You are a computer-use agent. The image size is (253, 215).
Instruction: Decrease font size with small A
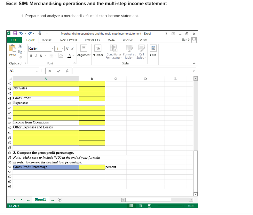point(73,48)
